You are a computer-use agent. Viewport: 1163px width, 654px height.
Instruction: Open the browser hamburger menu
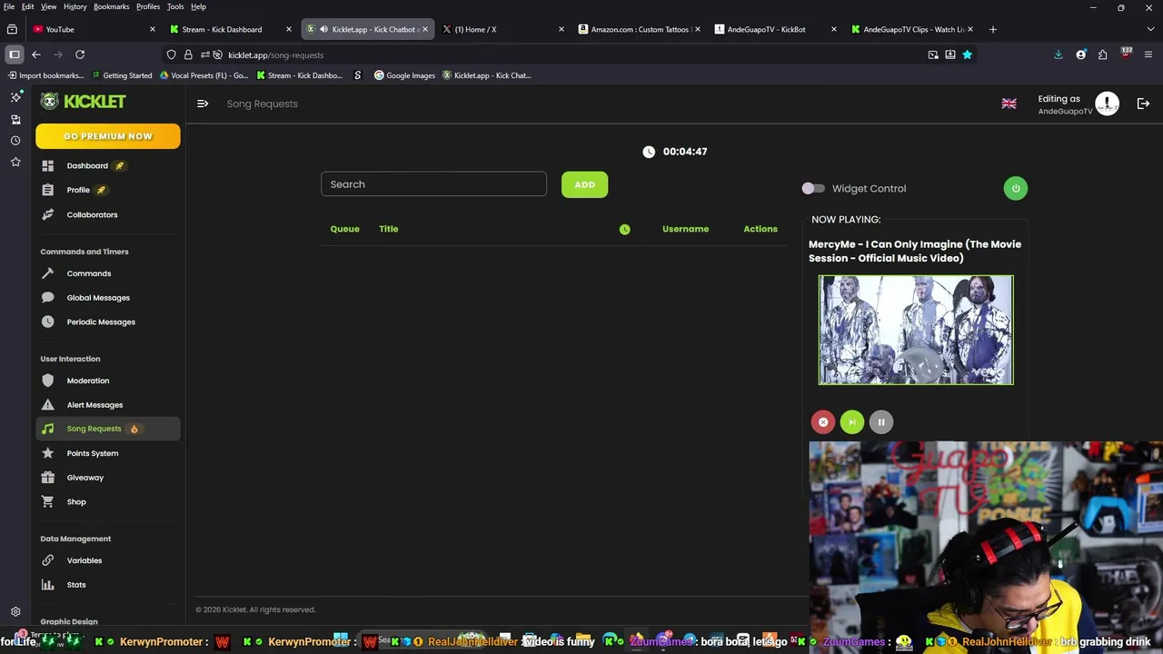tap(1148, 54)
